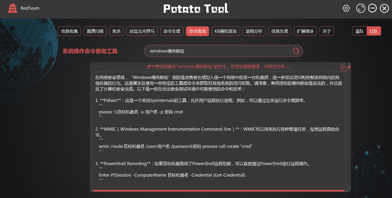Click the **WMIC** item description line
Viewport: 392px width, 198px height.
pos(217,132)
